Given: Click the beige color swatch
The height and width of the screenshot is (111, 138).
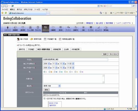Looking at the screenshot, I should (x=77, y=72).
